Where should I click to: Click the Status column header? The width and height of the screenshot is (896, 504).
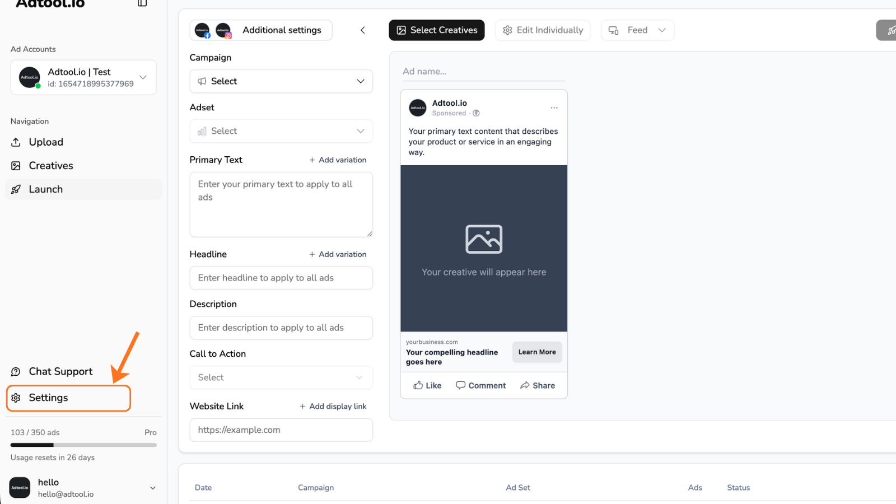(x=739, y=488)
